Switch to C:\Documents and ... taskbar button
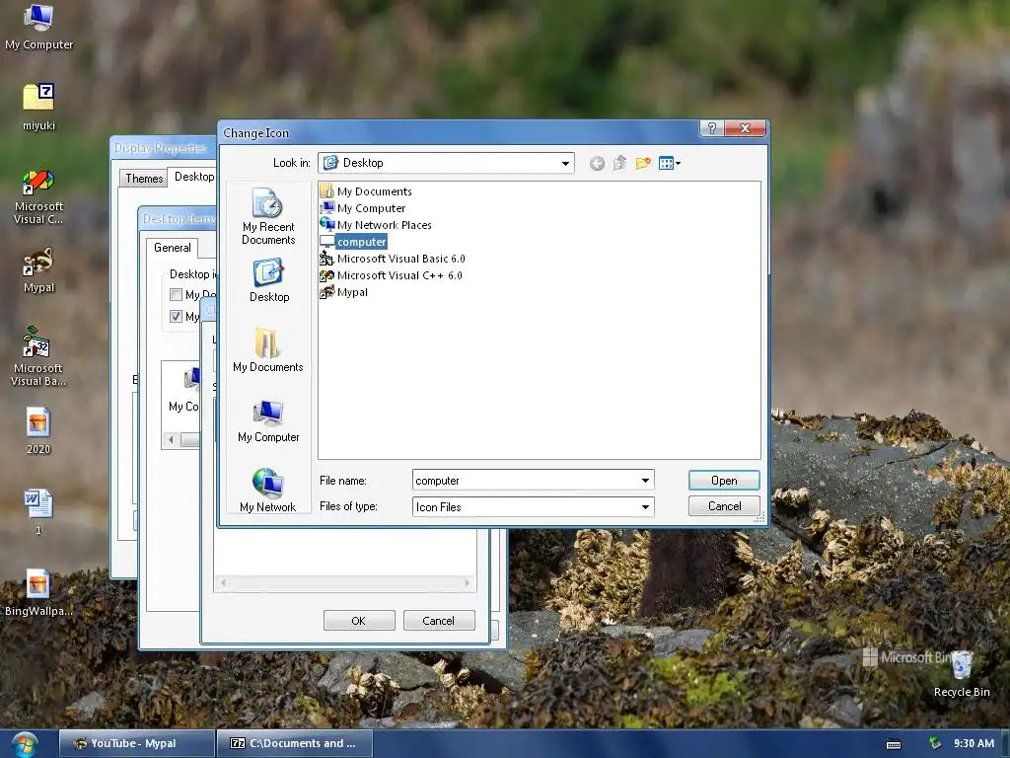This screenshot has height=758, width=1010. pos(294,743)
